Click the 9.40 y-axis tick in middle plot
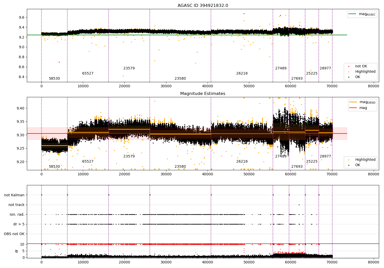The width and height of the screenshot is (384, 268). pyautogui.click(x=20, y=108)
